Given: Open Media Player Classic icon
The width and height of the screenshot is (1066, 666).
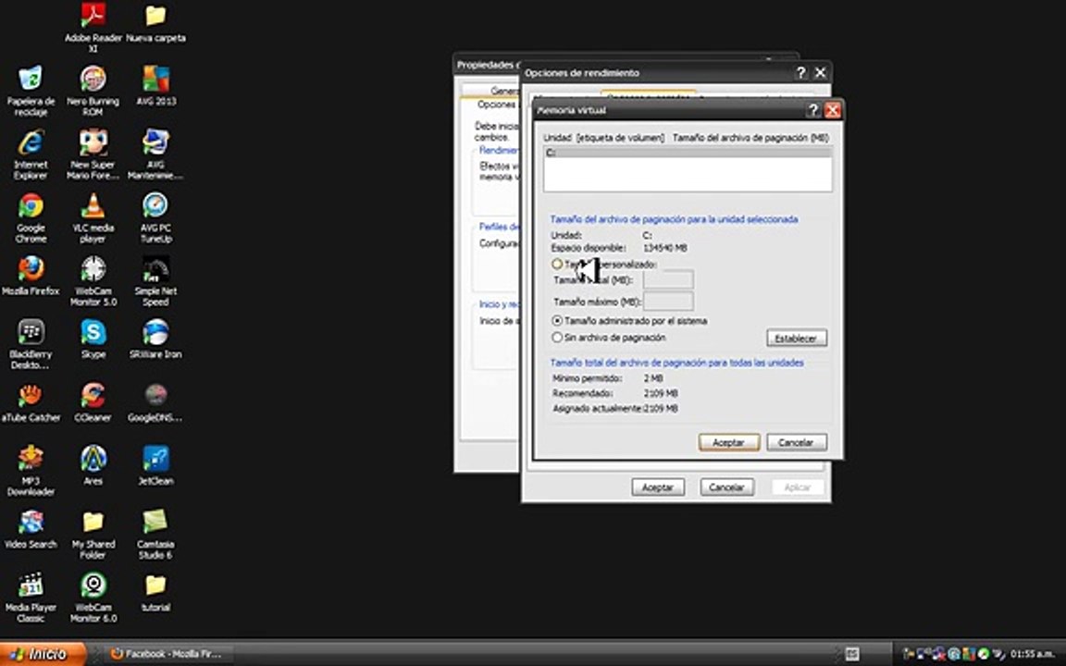Looking at the screenshot, I should (31, 584).
